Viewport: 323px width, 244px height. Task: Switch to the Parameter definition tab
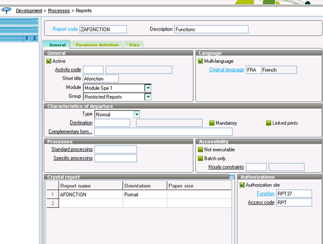[96, 45]
